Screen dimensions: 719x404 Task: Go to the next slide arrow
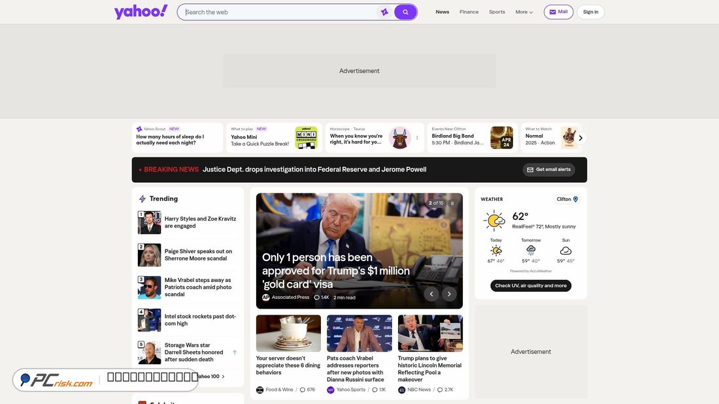tap(450, 294)
